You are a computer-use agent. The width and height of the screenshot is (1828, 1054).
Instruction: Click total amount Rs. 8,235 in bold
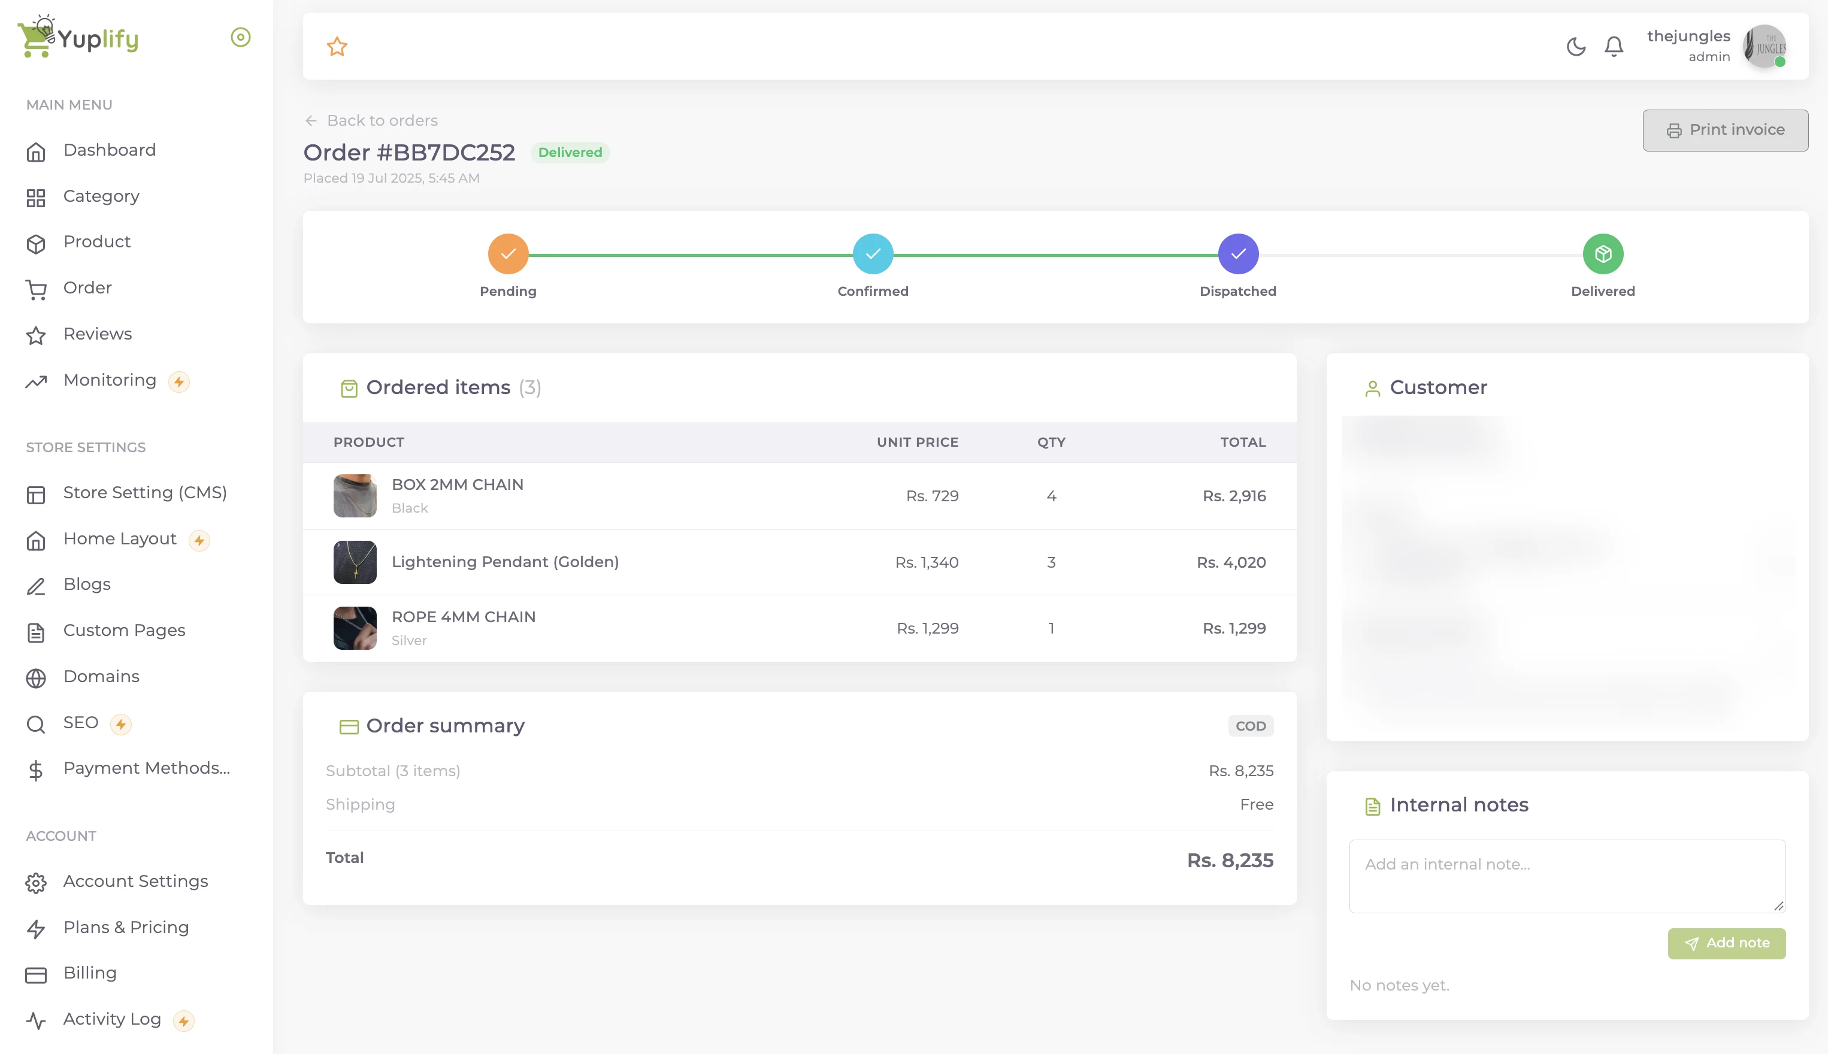coord(1230,860)
